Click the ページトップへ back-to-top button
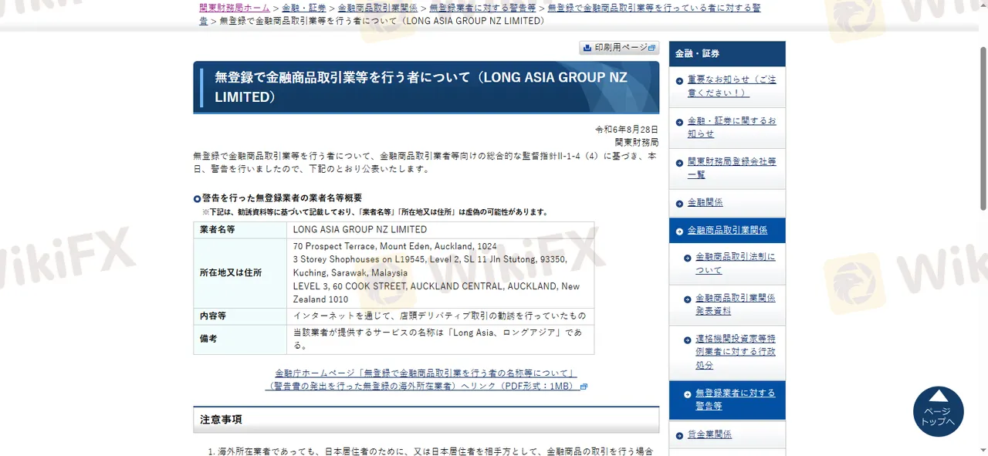 pyautogui.click(x=939, y=411)
